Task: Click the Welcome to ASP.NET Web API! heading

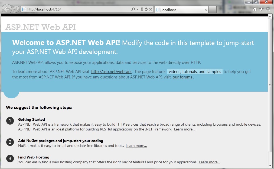Action: (66, 43)
